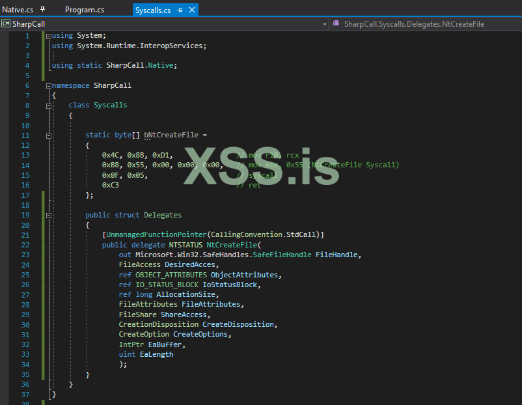Collapse the using directives block
The height and width of the screenshot is (405, 522).
49,36
